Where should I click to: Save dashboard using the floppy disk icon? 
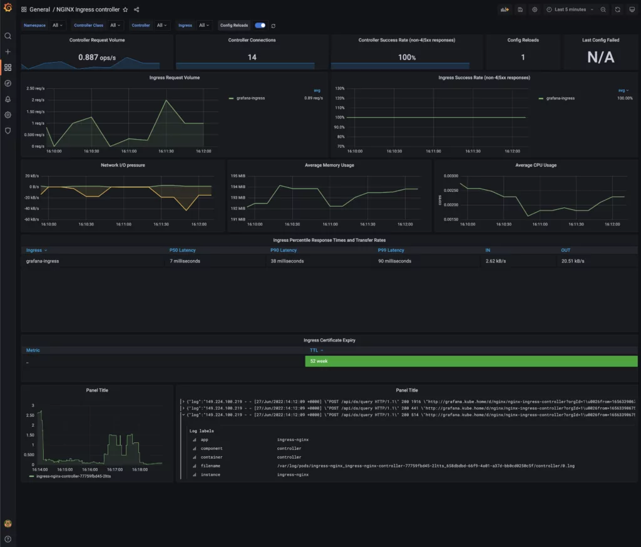tap(520, 9)
